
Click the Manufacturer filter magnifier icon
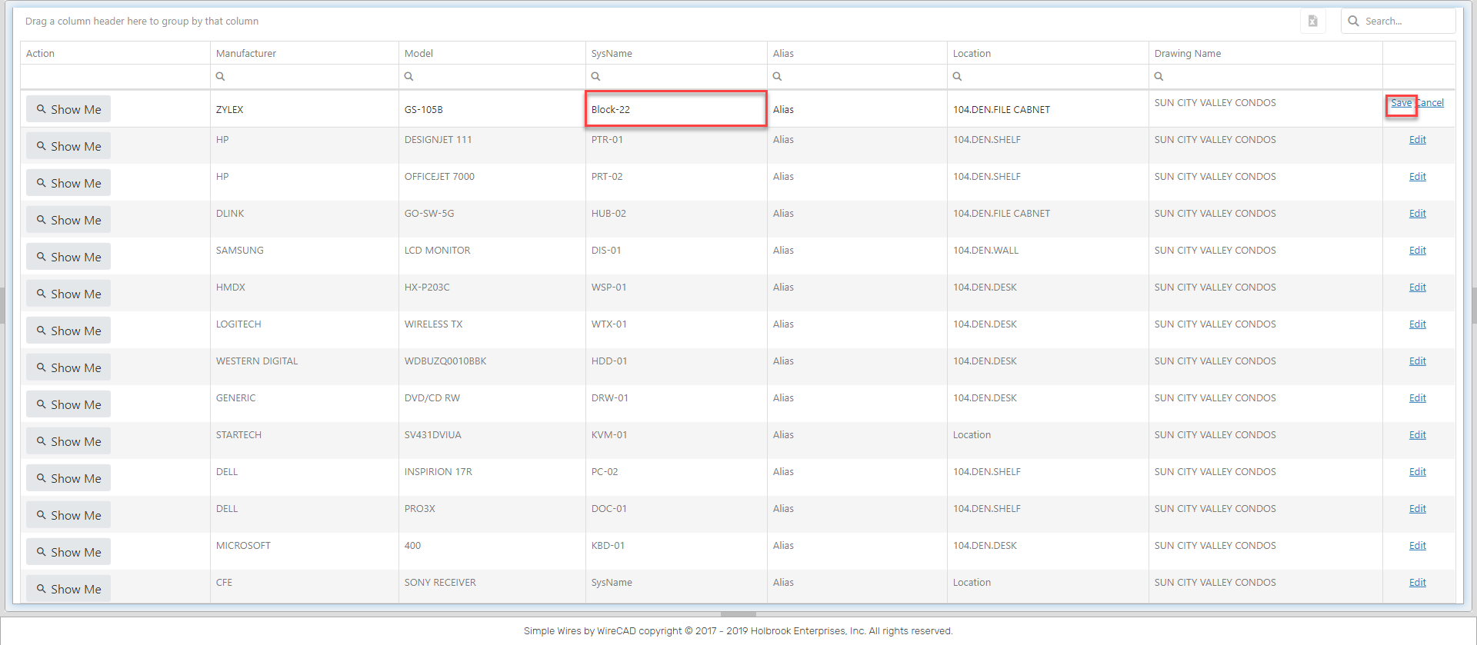pos(220,76)
